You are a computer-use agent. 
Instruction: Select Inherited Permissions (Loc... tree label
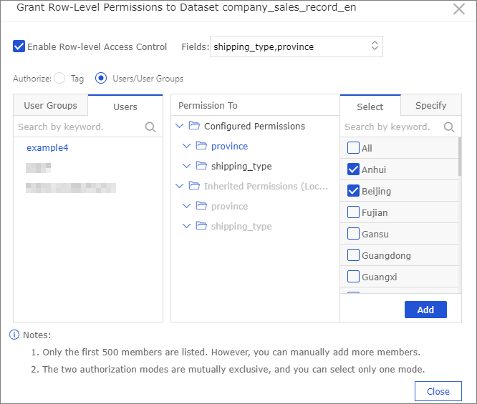click(266, 186)
